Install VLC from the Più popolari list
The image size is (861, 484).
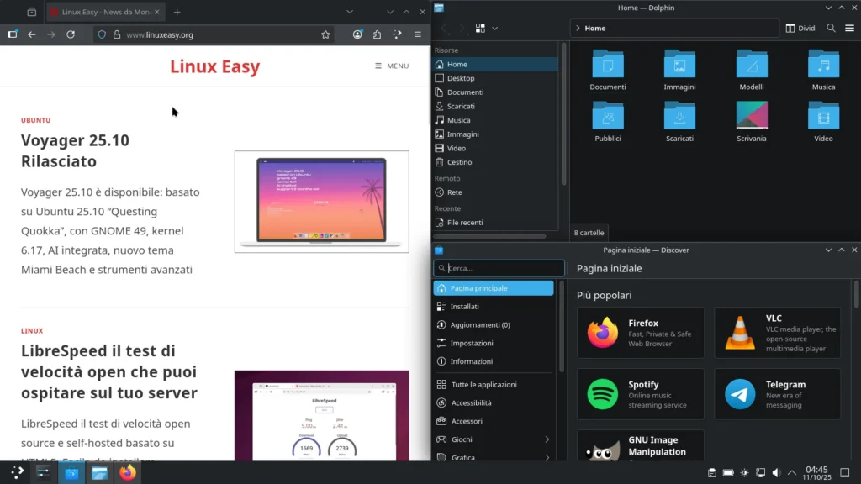pos(777,332)
